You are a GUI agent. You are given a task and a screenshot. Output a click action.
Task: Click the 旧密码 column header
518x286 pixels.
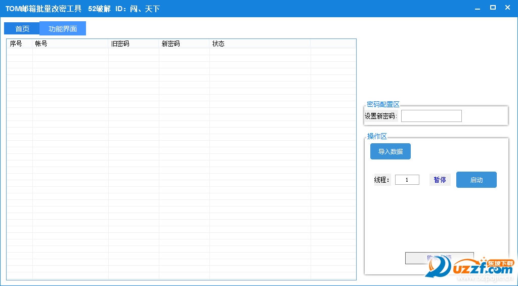point(134,44)
